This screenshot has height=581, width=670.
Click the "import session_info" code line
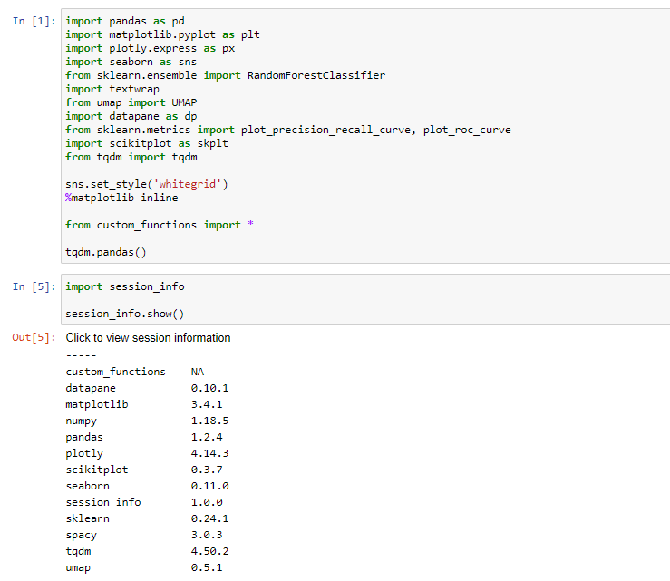click(125, 286)
